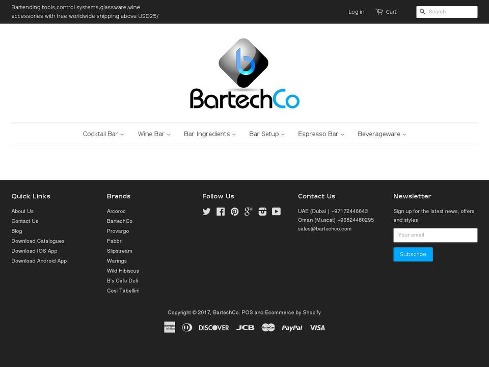Screen dimensions: 489x367
Task: Open the Contact Us quick link
Action: pyautogui.click(x=24, y=221)
